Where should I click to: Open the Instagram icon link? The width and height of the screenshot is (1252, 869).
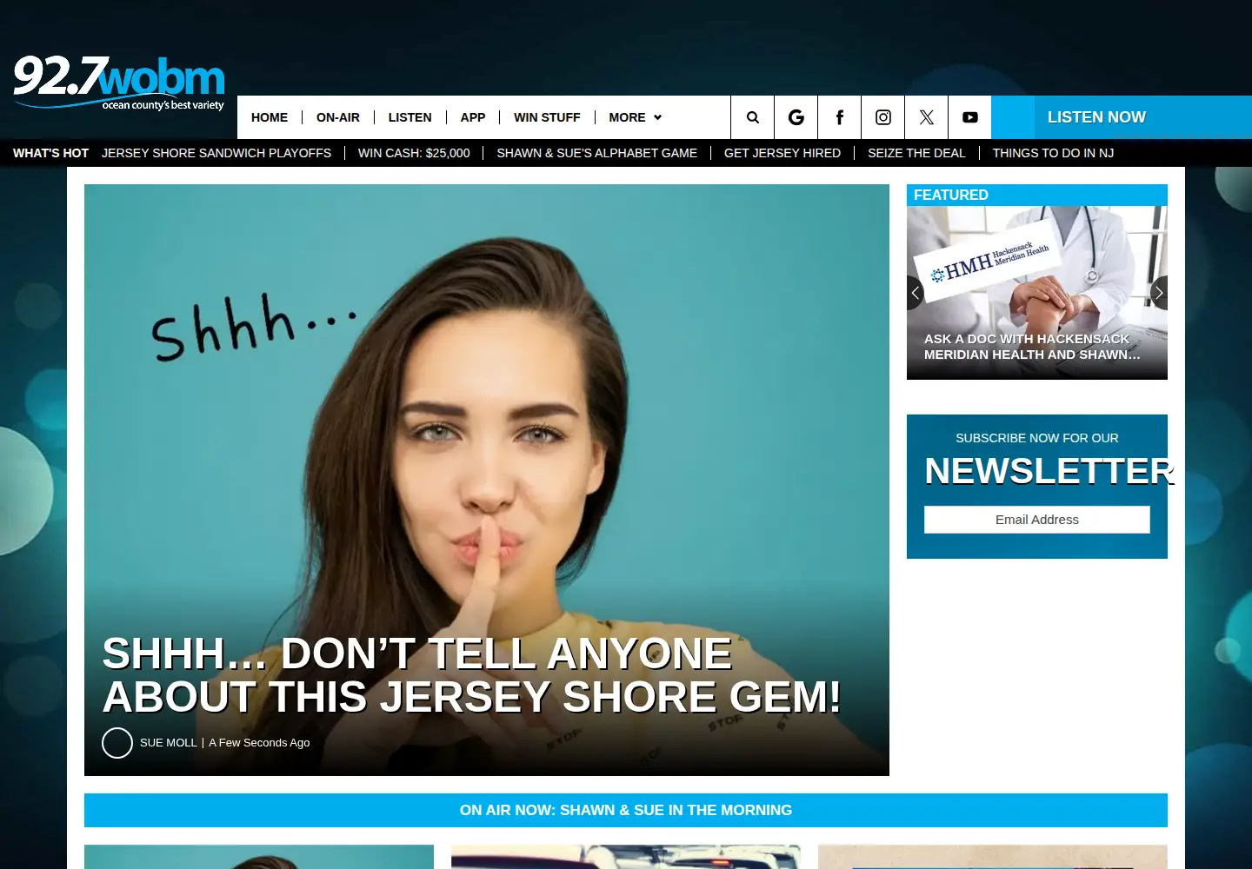(x=882, y=117)
